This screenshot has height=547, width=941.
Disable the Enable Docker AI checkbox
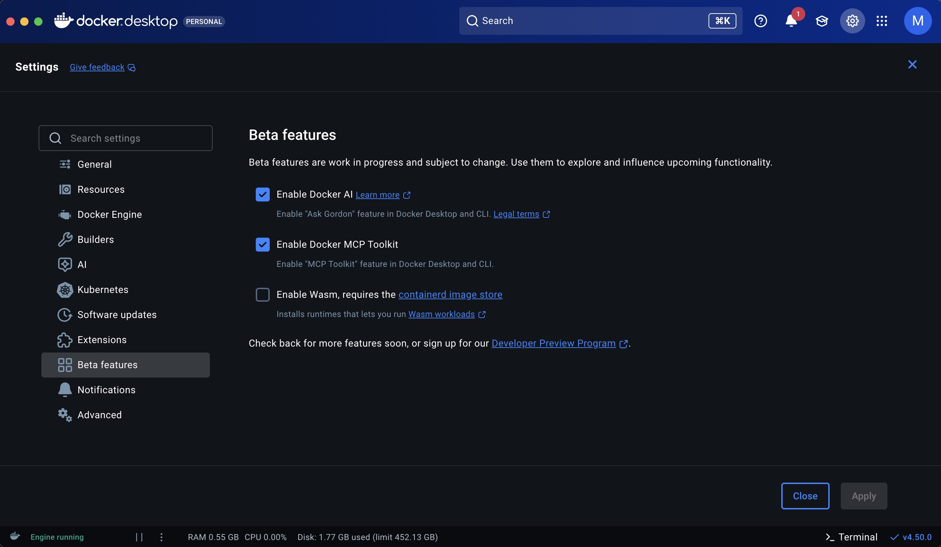coord(262,195)
